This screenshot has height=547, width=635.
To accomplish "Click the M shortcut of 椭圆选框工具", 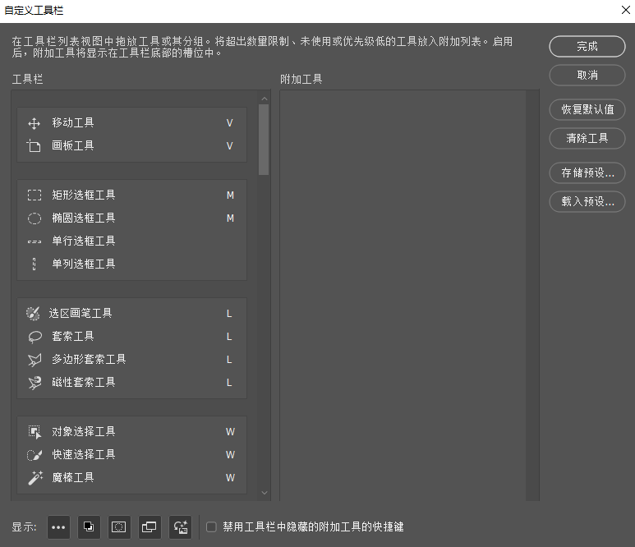I will [230, 218].
